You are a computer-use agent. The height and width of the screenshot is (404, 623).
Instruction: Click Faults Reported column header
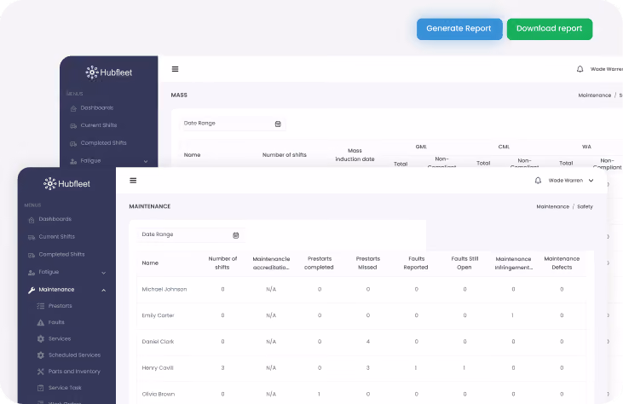[x=416, y=263]
